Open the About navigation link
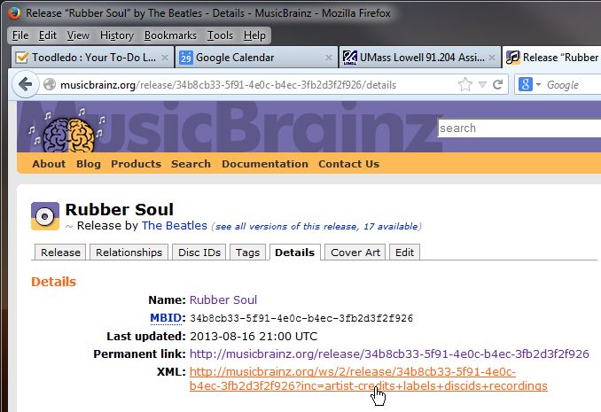This screenshot has height=412, width=601. [x=49, y=164]
